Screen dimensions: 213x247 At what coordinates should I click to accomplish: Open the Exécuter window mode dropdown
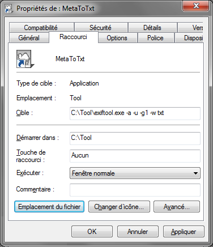pos(195,173)
